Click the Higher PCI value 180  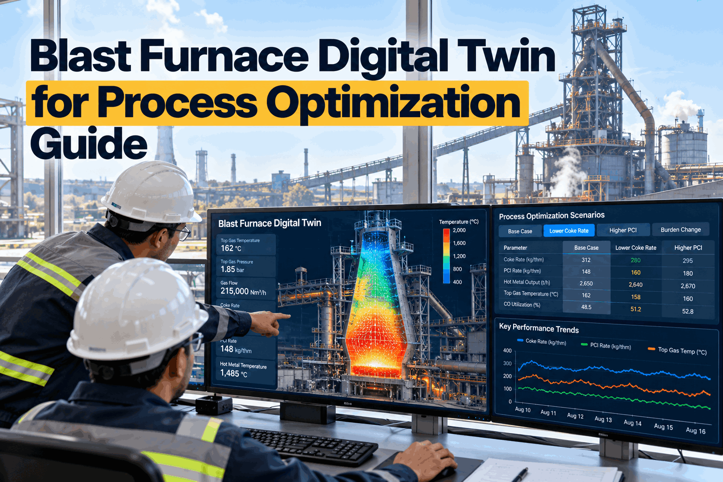pyautogui.click(x=688, y=273)
